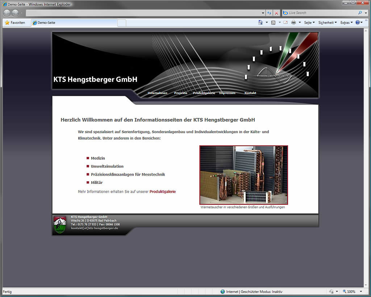371x297 pixels.
Task: Click the heat exchanger photo
Action: pos(243,175)
